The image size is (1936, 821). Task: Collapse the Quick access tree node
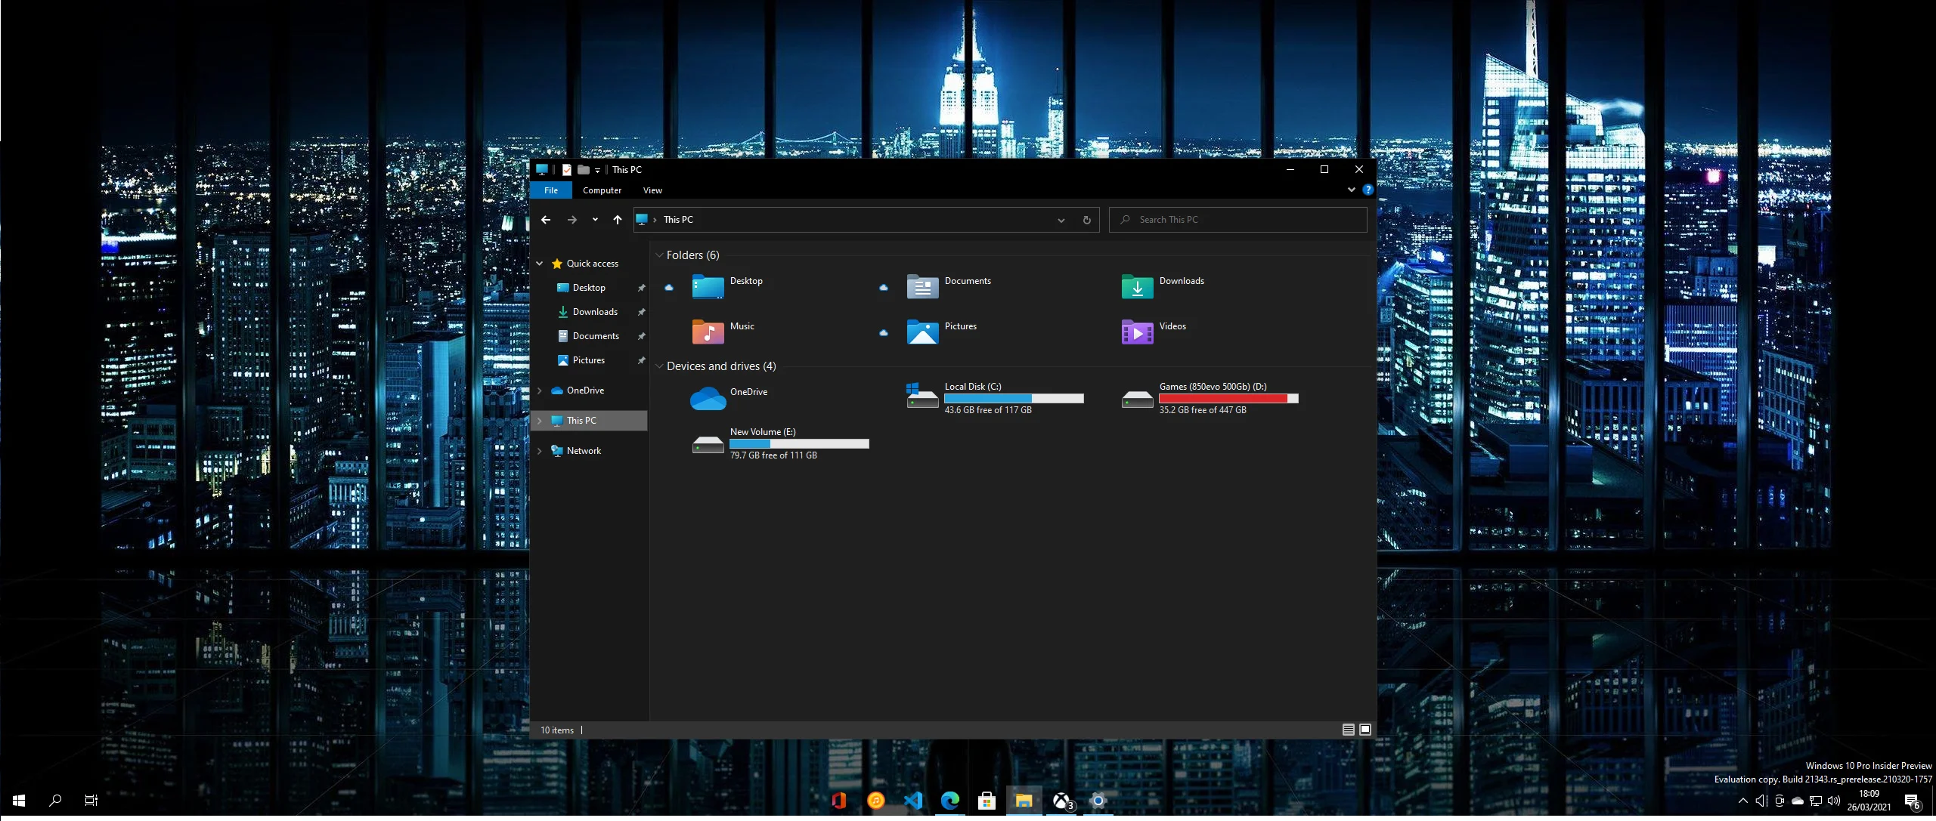540,264
